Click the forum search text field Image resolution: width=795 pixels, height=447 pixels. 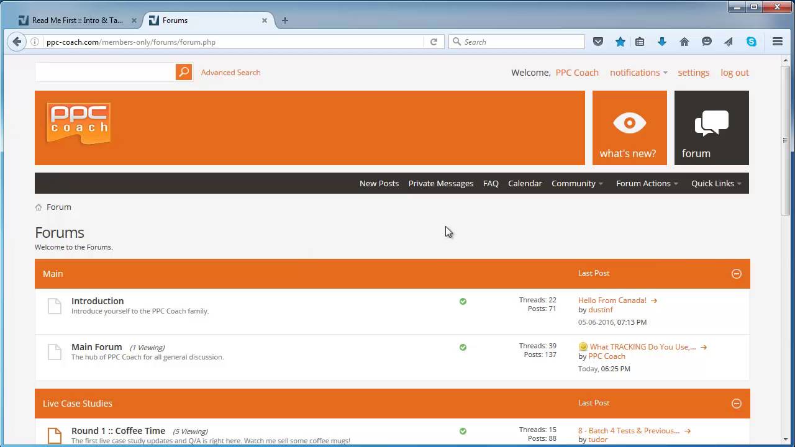click(105, 72)
